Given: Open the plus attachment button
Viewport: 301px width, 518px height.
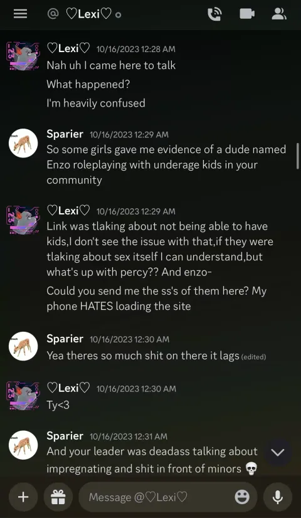Looking at the screenshot, I should (23, 497).
